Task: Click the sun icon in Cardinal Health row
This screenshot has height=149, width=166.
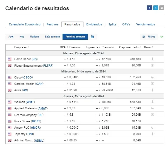Action: click(x=152, y=84)
